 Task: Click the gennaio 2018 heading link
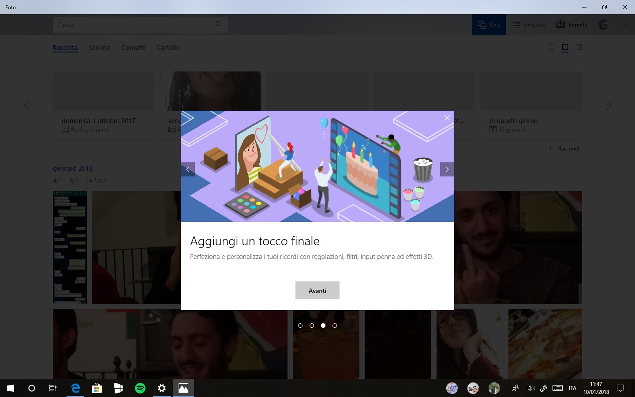click(x=73, y=169)
